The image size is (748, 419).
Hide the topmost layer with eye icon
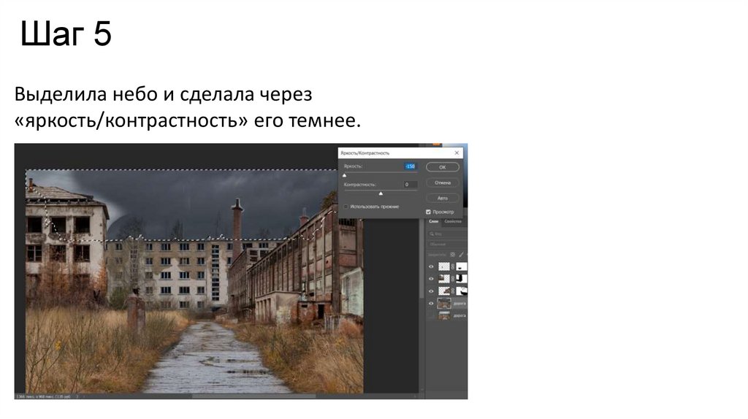pos(431,267)
